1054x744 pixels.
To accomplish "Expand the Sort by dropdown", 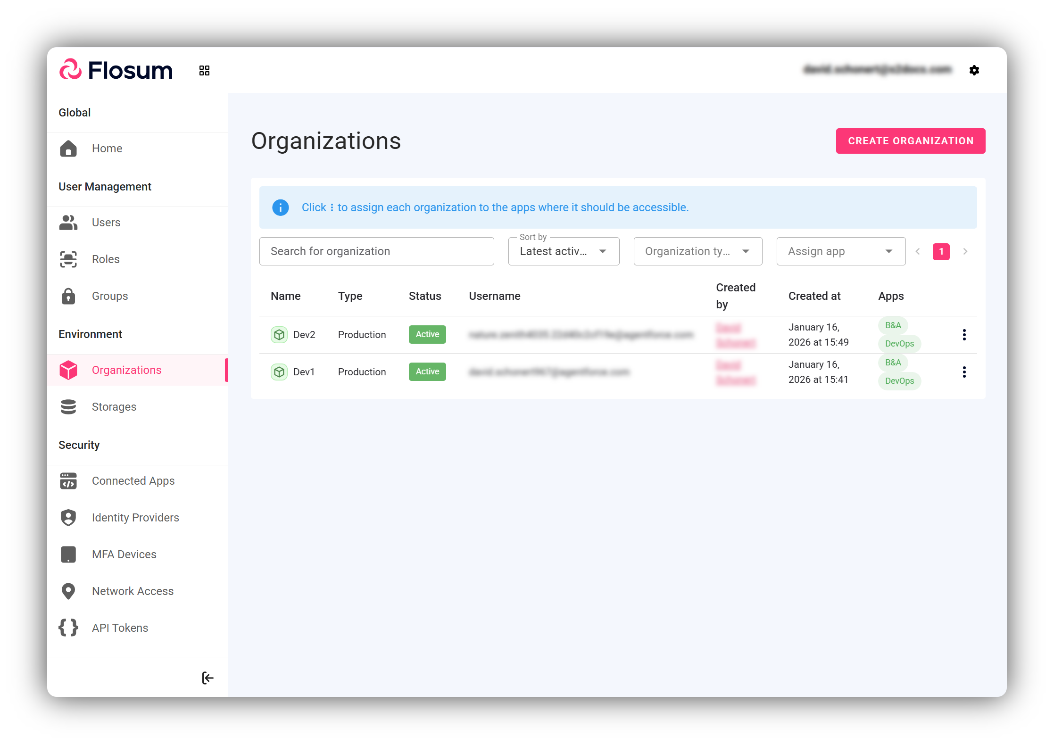I will click(x=564, y=251).
